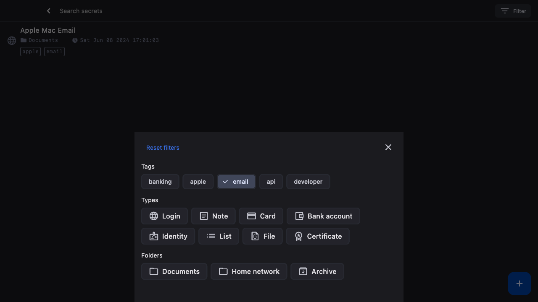Select the api tag chip

point(271,182)
